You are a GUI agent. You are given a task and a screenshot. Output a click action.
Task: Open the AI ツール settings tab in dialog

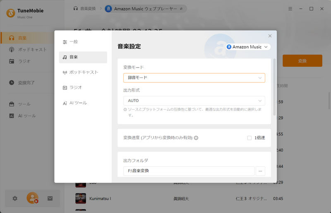click(83, 103)
